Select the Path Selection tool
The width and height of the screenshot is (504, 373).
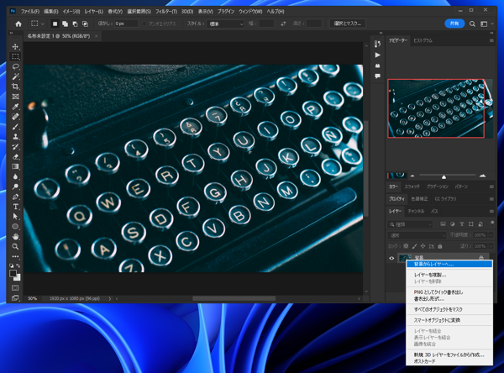coord(15,217)
